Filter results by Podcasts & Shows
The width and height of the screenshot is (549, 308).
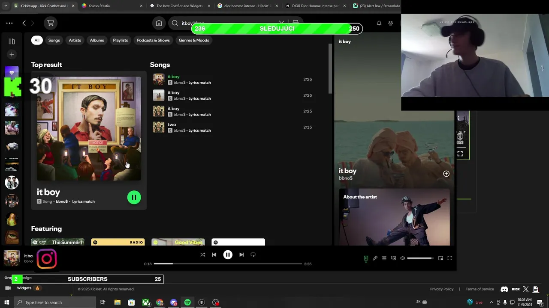[x=154, y=40]
